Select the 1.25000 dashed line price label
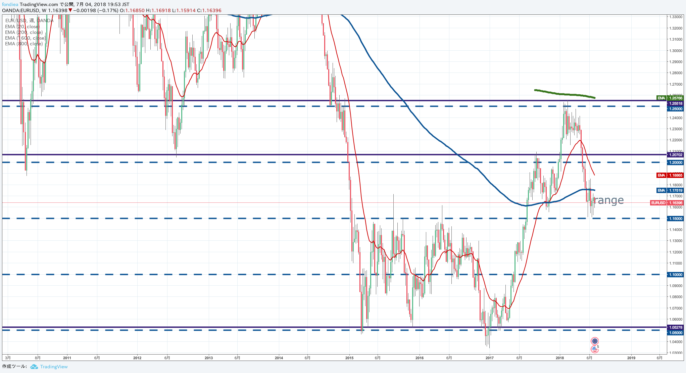The image size is (686, 373). tap(676, 109)
